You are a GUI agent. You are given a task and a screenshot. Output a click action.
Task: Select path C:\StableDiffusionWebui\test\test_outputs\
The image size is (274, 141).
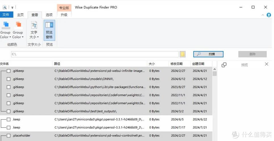85,111
